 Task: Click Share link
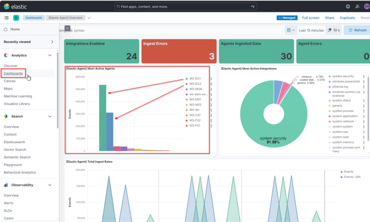pos(330,18)
